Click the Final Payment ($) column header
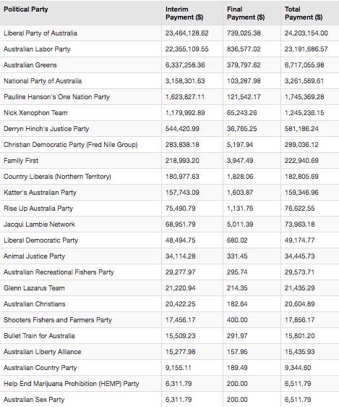Screen dimensions: 339x407 (252, 13)
